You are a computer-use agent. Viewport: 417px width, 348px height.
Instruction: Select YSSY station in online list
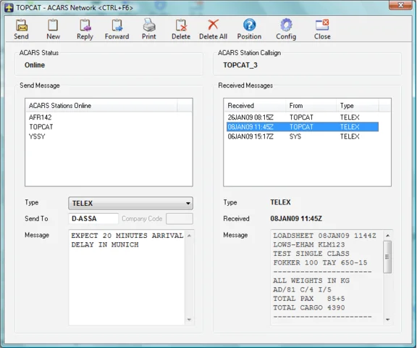click(x=37, y=136)
